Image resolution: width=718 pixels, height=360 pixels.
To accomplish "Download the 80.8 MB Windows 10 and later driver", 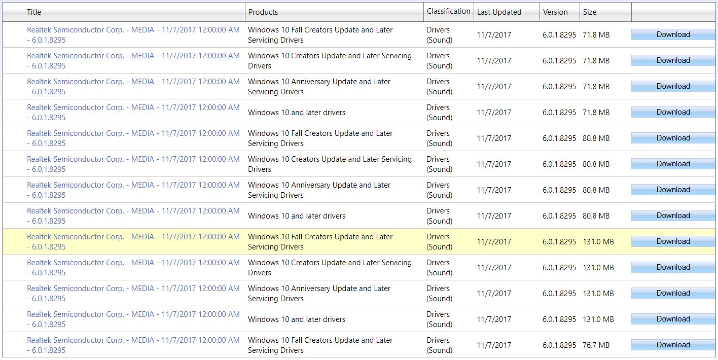I will click(x=673, y=215).
